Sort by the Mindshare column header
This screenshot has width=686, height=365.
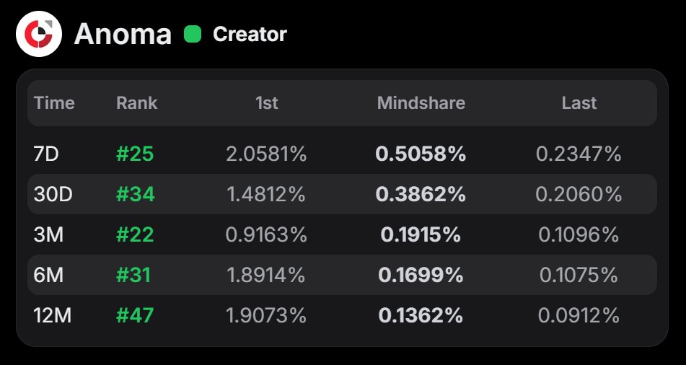coord(421,103)
